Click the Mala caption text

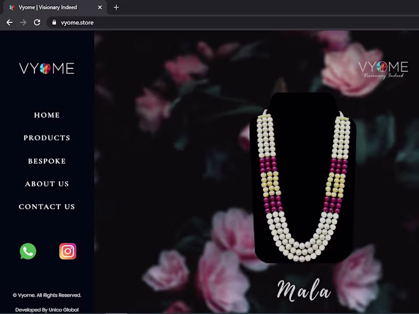click(304, 290)
